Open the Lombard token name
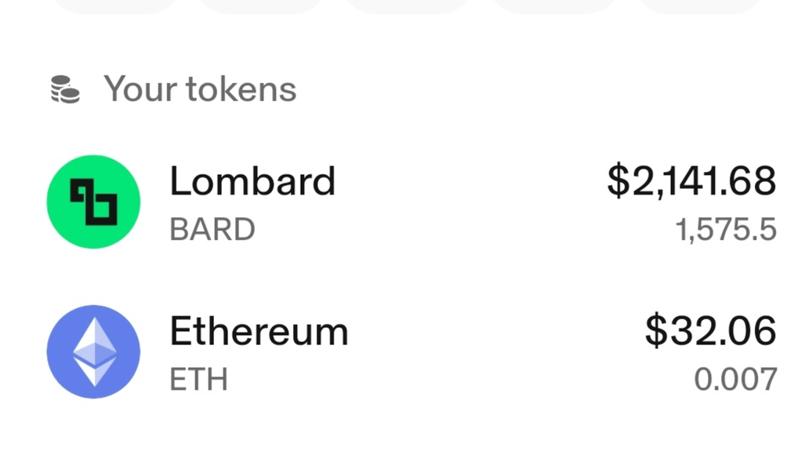This screenshot has width=809, height=462. pyautogui.click(x=252, y=181)
